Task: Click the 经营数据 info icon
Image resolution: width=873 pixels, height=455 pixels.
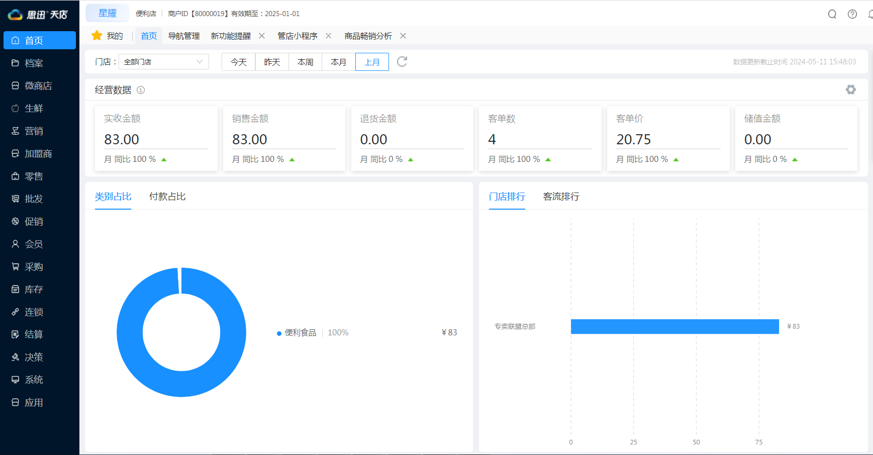Action: [141, 89]
